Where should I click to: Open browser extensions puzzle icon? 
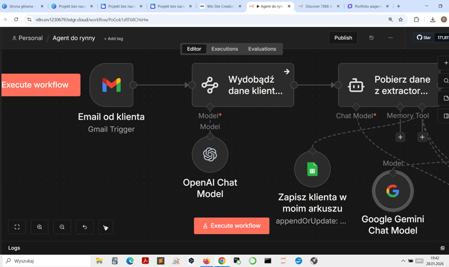click(x=416, y=19)
